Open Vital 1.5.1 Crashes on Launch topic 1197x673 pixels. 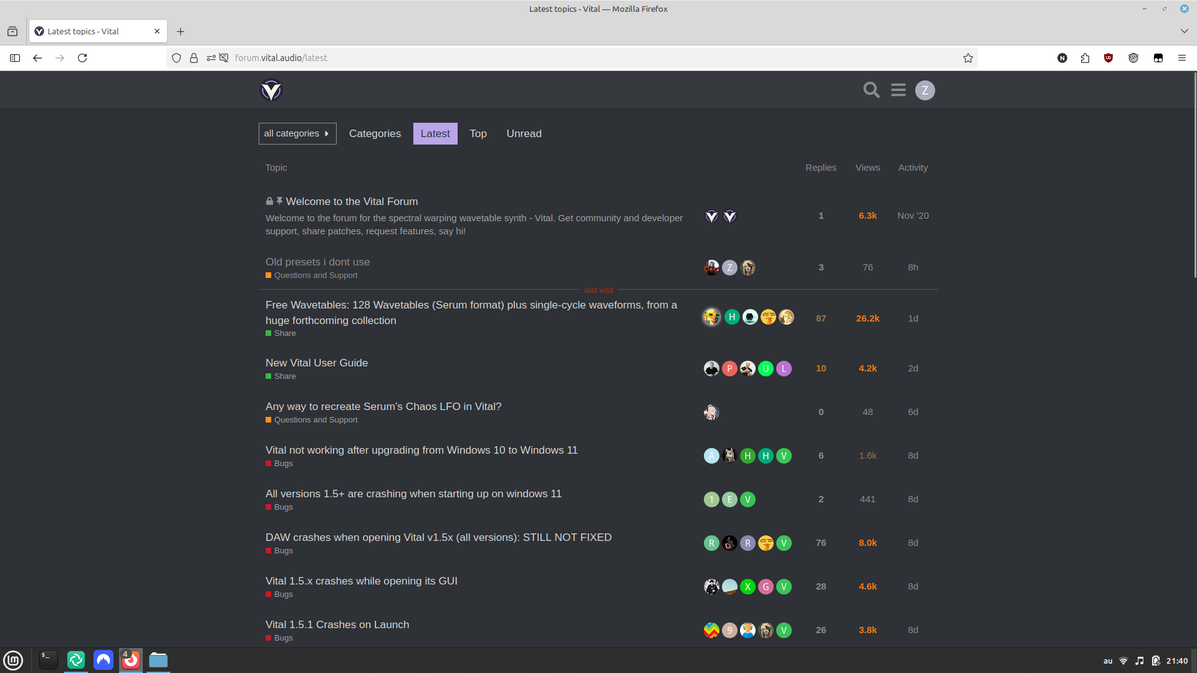337,624
